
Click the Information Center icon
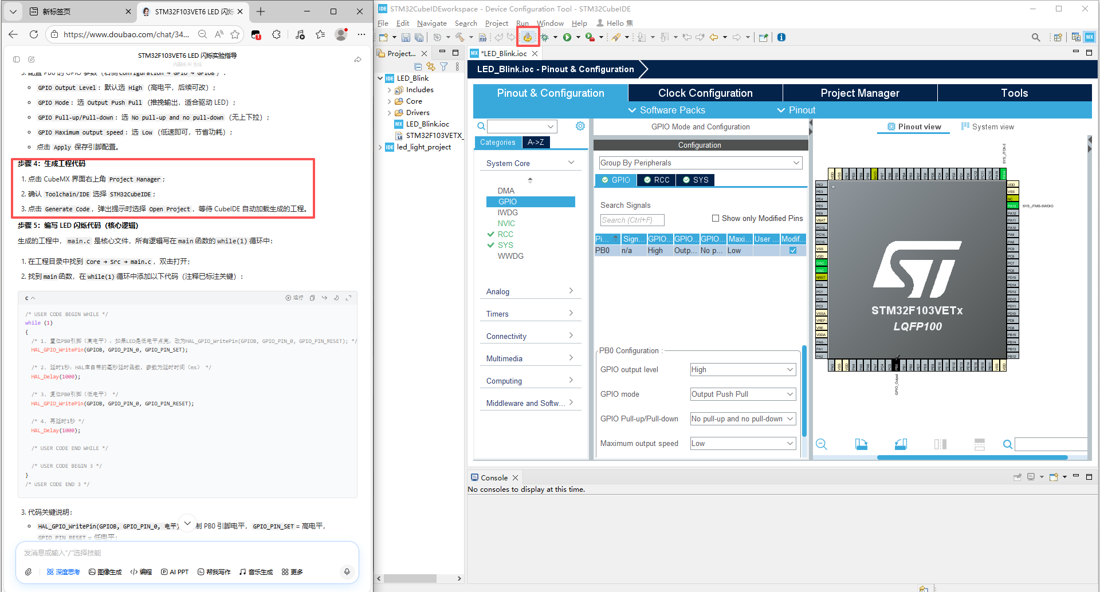(x=781, y=37)
